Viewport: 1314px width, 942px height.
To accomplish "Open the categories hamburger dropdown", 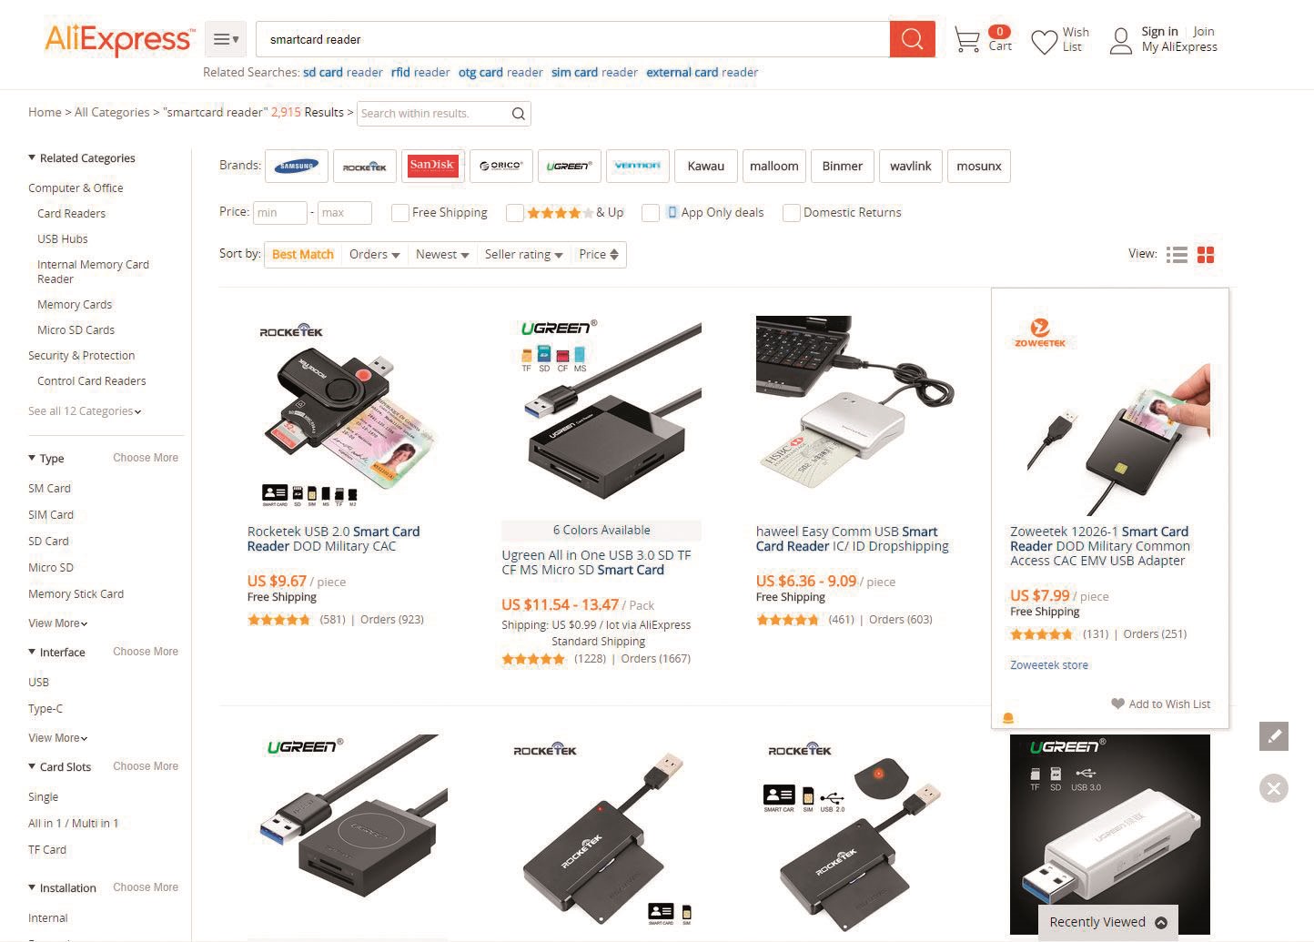I will coord(226,39).
